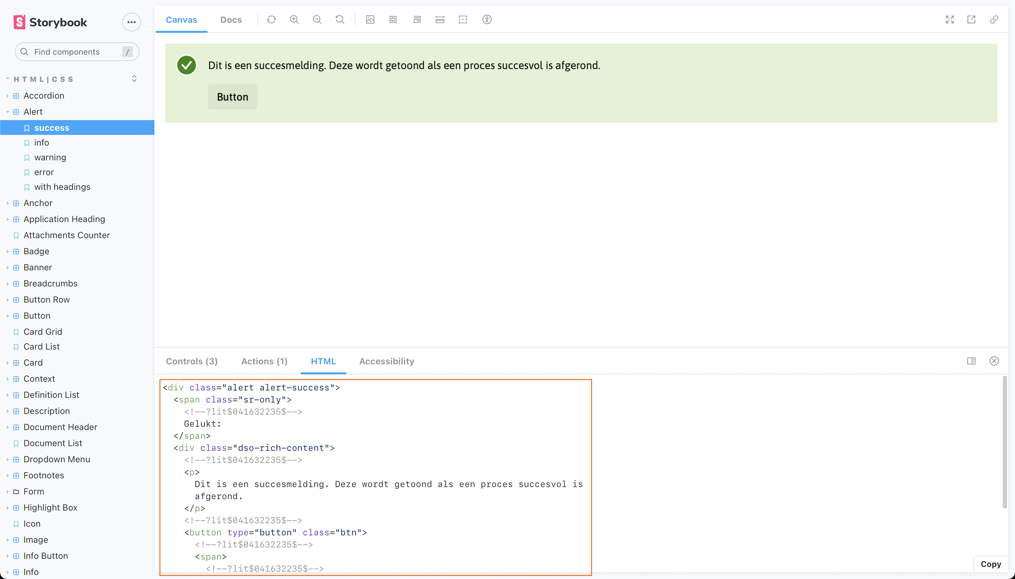Select the warning story
1015x579 pixels.
(x=50, y=157)
